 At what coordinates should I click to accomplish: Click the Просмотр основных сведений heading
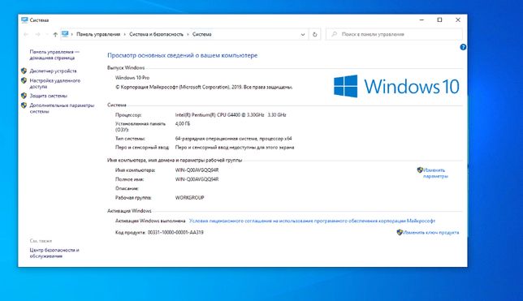point(182,55)
